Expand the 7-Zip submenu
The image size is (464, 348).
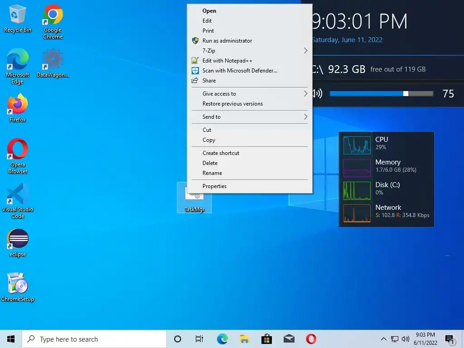[250, 51]
